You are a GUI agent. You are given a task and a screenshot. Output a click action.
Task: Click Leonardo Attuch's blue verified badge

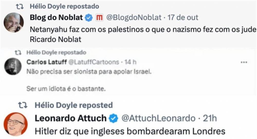114,118
